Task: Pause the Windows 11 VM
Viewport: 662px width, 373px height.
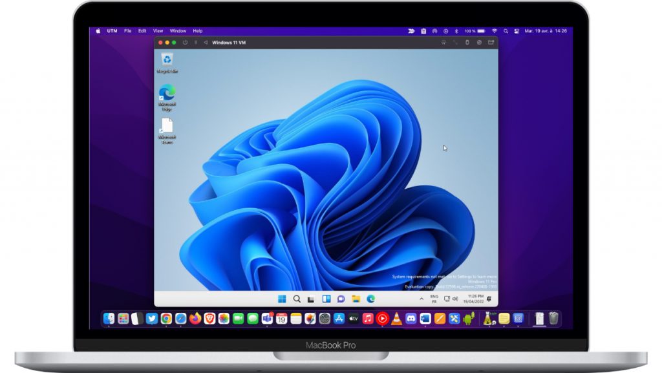Action: [196, 43]
